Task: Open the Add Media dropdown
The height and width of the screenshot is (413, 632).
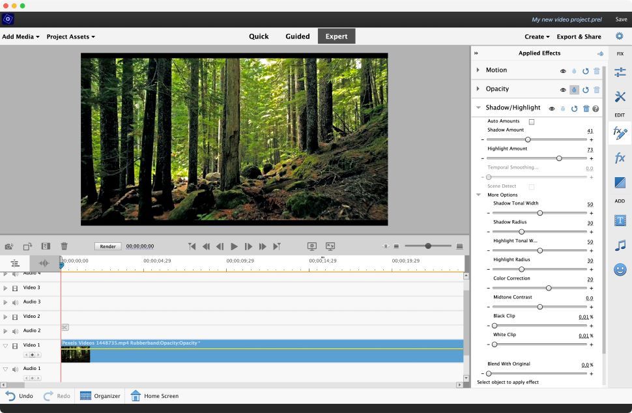Action: (x=20, y=36)
